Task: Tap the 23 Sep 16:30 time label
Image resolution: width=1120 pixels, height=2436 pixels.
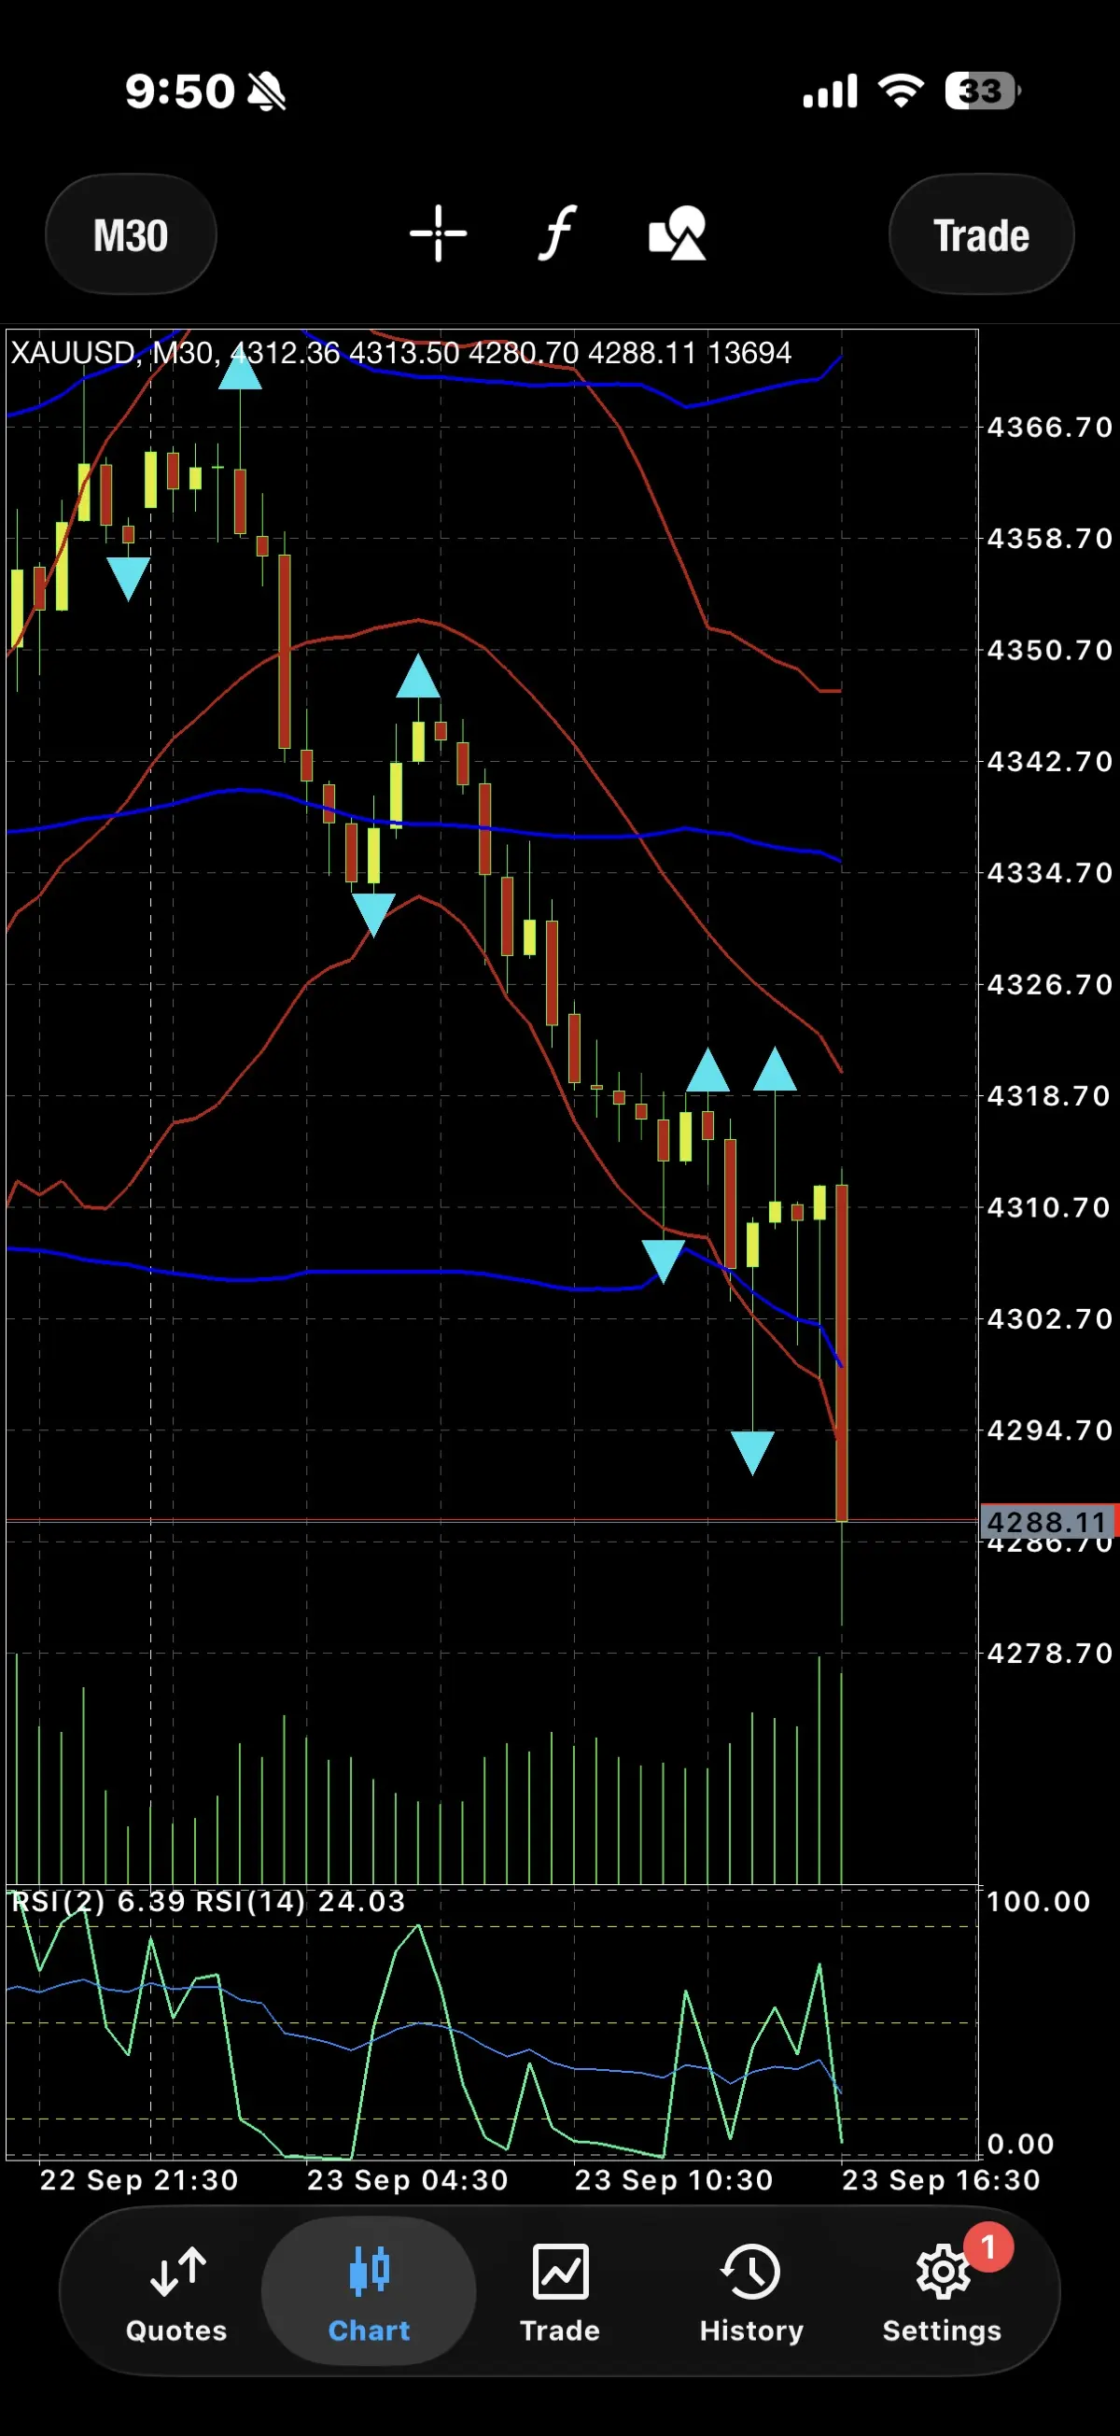Action: point(942,2180)
